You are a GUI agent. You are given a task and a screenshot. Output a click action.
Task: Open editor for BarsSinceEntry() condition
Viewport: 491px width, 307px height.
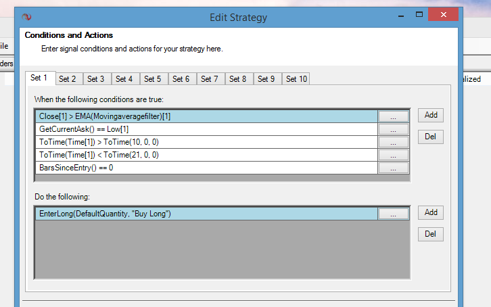click(x=393, y=168)
